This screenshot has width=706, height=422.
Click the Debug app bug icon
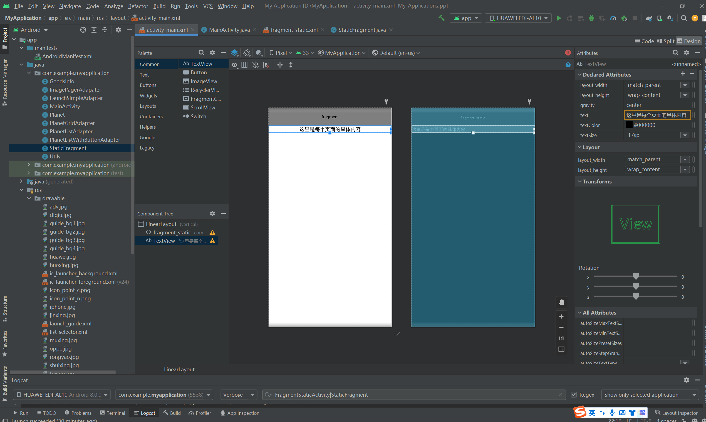[x=591, y=18]
